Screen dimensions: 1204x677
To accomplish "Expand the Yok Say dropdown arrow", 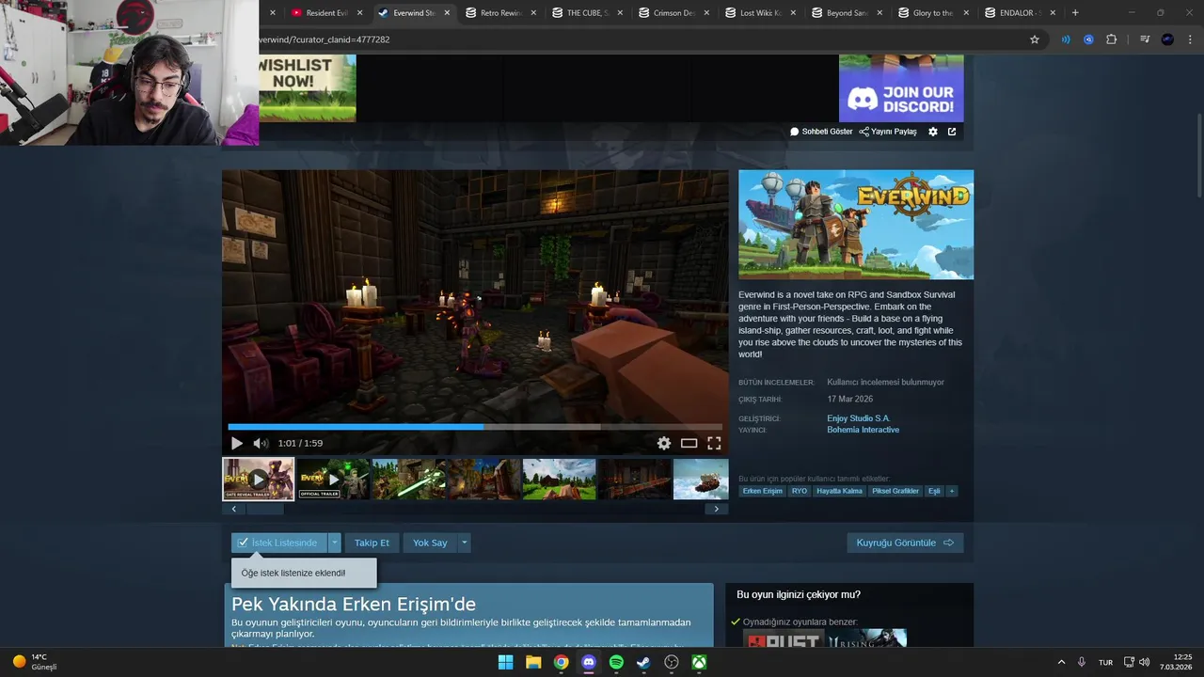I will [464, 543].
